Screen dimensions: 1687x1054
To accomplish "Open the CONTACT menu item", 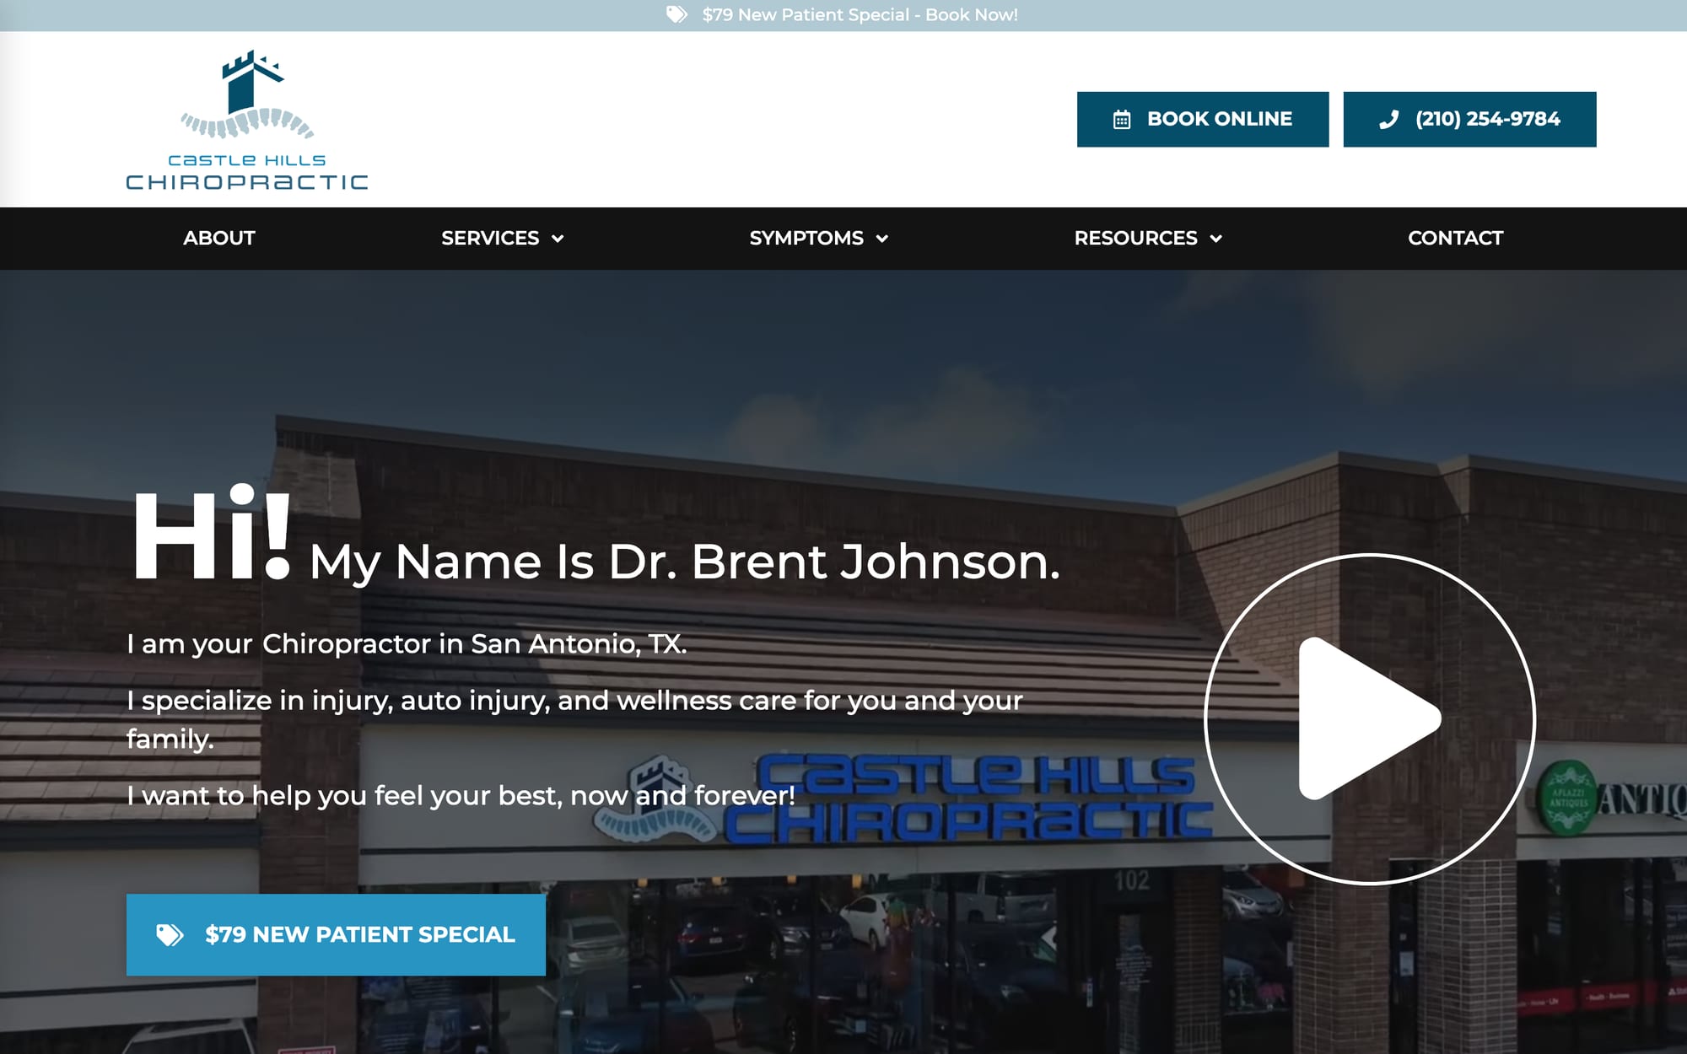I will pyautogui.click(x=1455, y=238).
